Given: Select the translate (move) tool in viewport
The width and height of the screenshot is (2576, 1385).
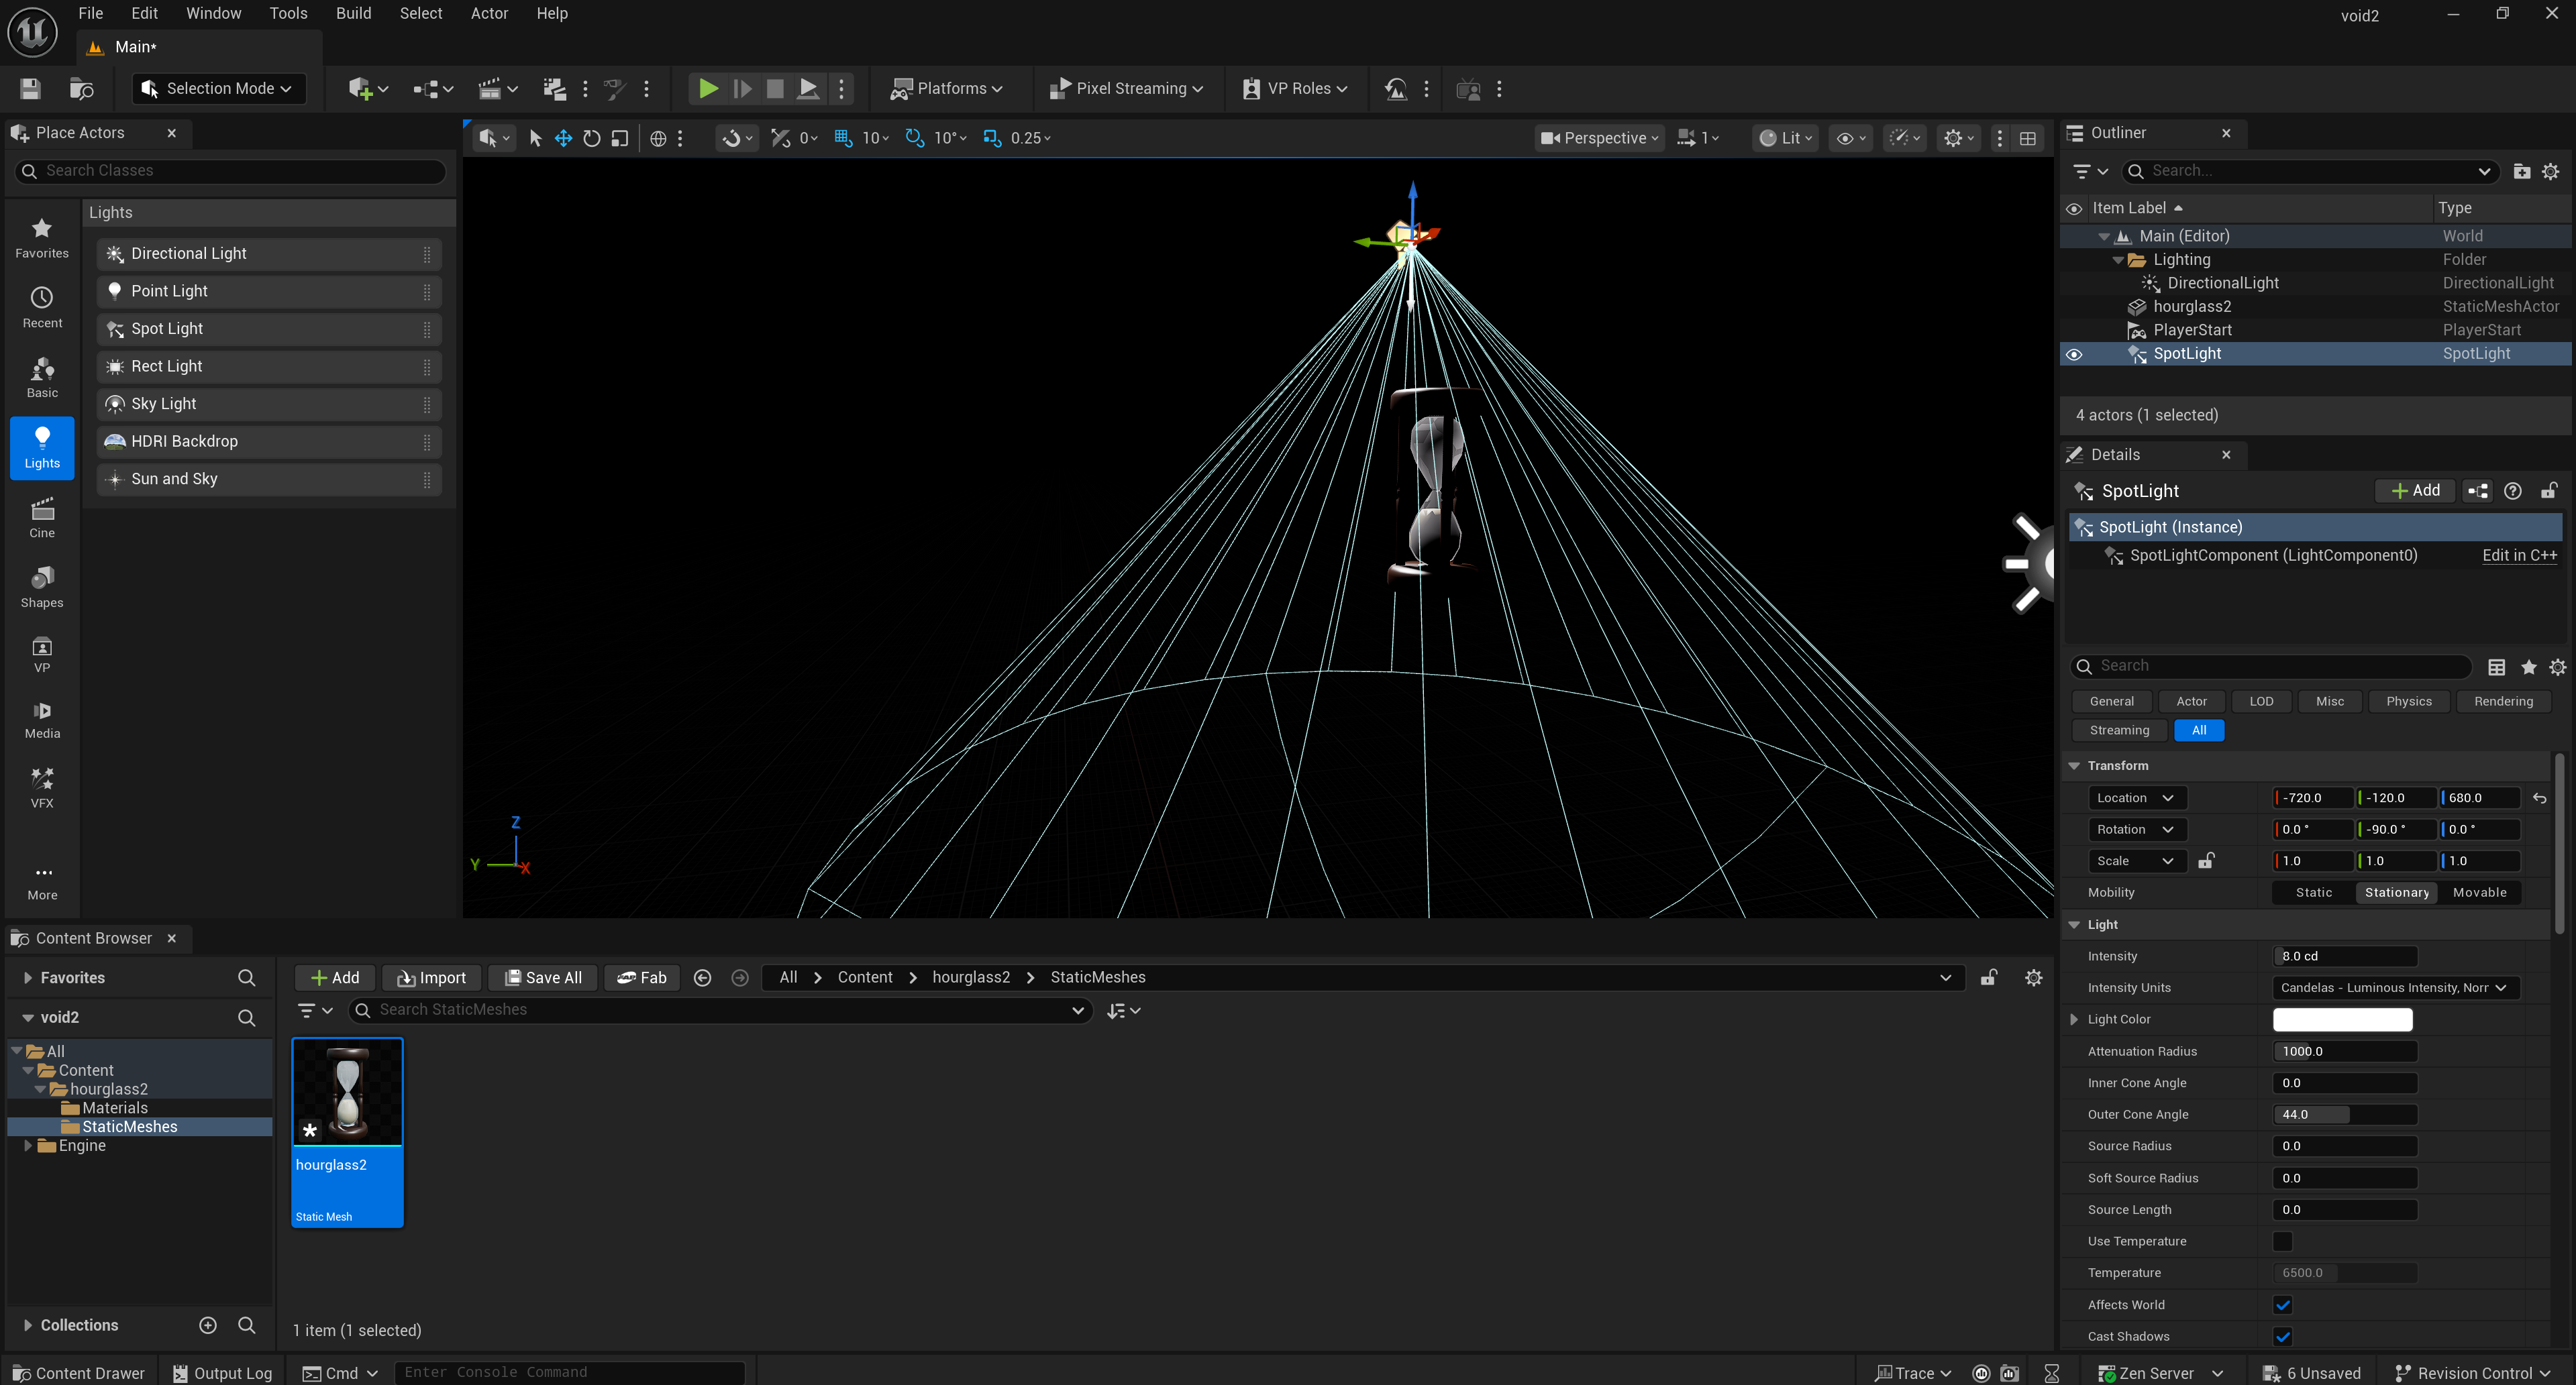Looking at the screenshot, I should pos(563,138).
